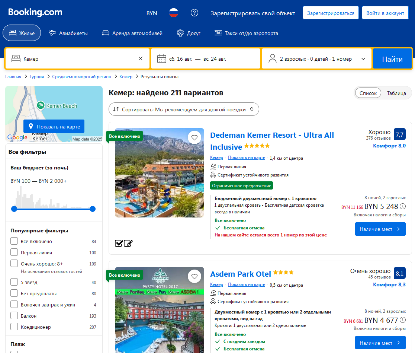
Task: Toggle the Балкон filter checkbox
Action: click(14, 315)
